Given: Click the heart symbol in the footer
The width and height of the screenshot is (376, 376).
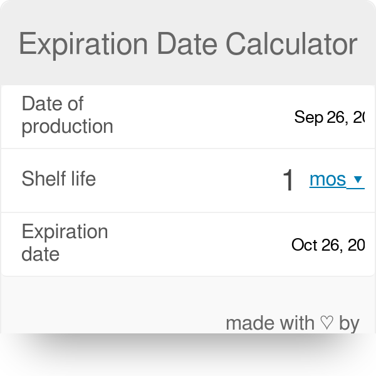Looking at the screenshot, I should pos(326,323).
